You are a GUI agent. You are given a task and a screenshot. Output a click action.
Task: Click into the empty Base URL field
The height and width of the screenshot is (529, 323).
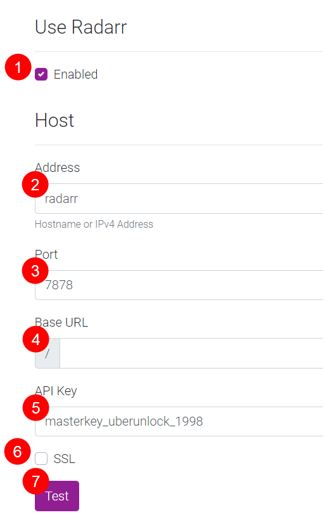click(191, 353)
